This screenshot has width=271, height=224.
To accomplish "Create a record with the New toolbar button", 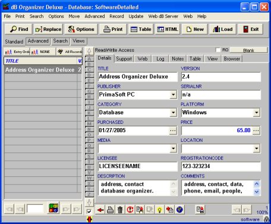I will (x=195, y=29).
